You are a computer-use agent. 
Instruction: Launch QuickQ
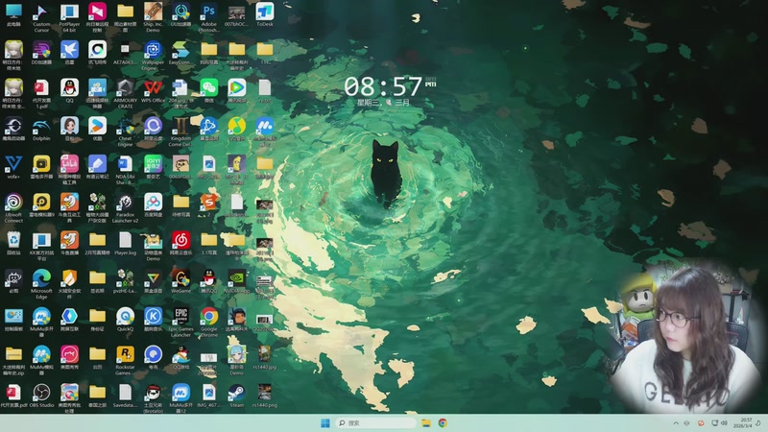125,321
